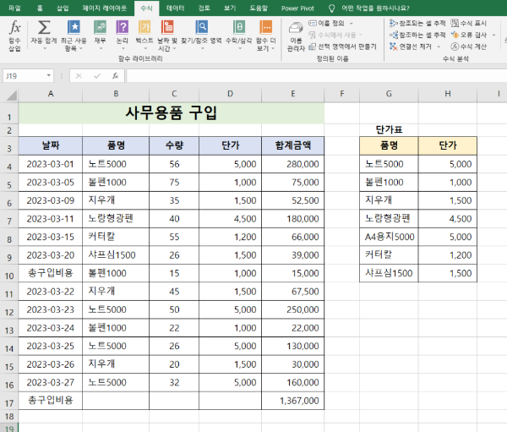This screenshot has height=432, width=507.
Task: Open the File (파일) tab
Action: click(14, 8)
